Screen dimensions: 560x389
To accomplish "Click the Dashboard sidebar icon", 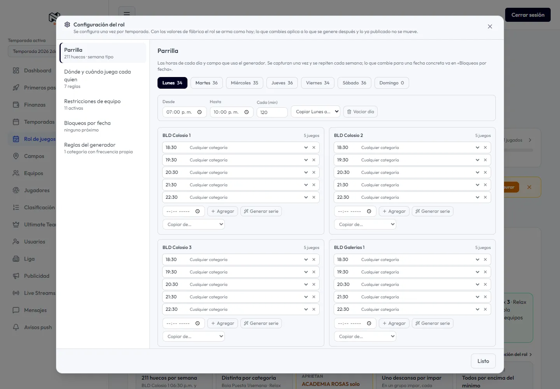I will pos(16,70).
